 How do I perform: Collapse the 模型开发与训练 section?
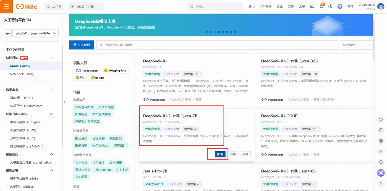tap(51, 114)
